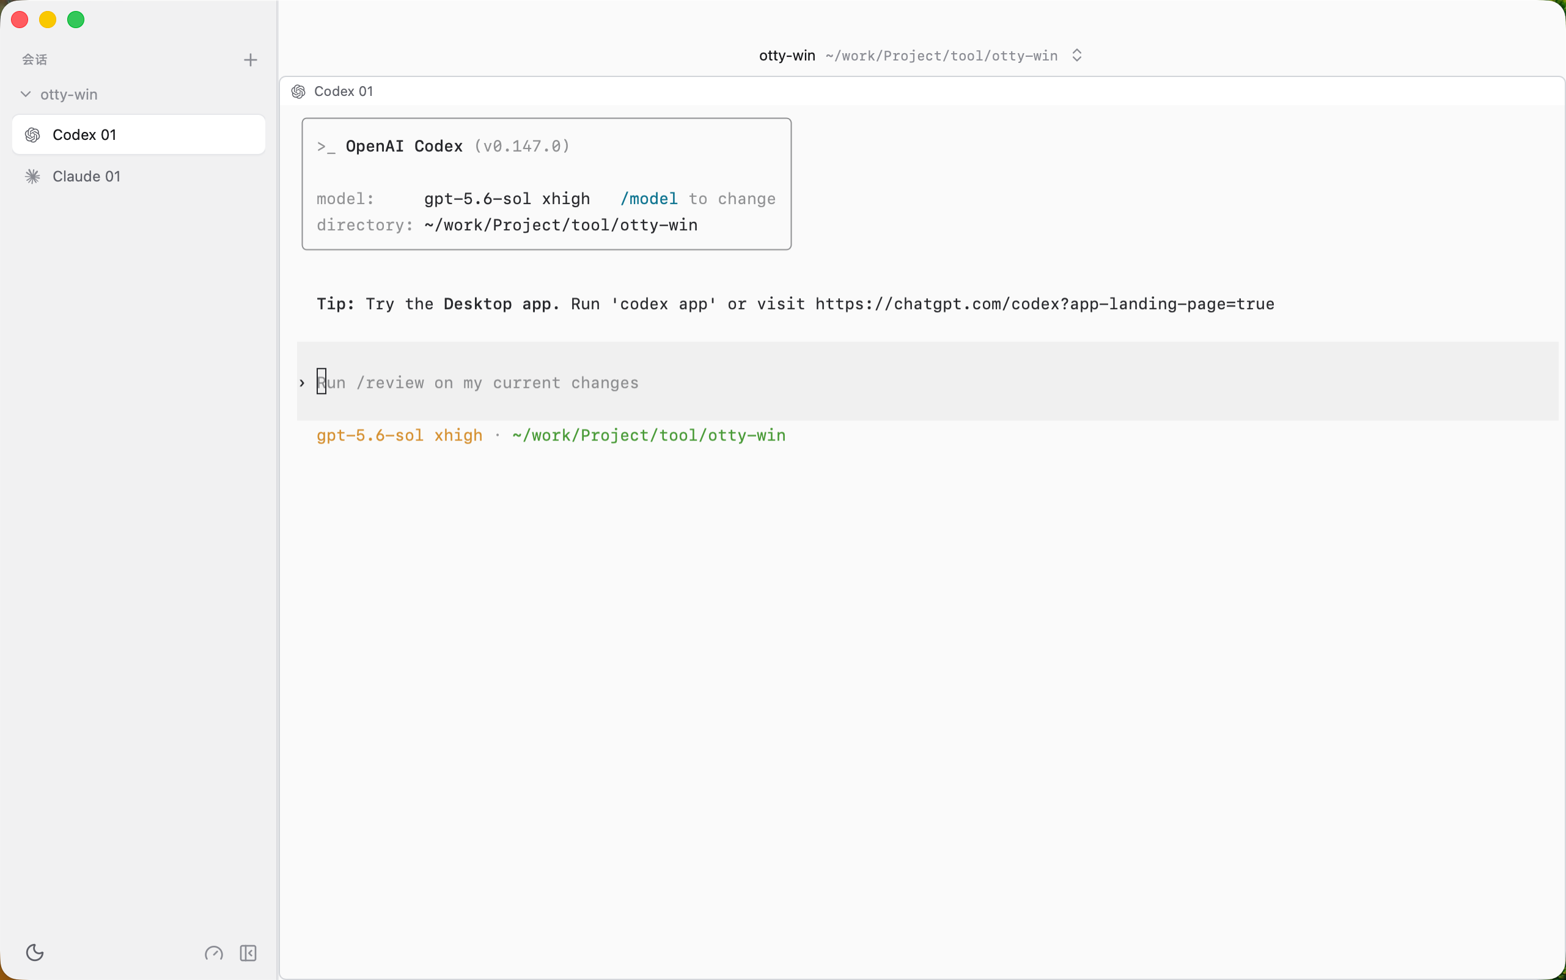Click the (v0.147.0) version text
Screen dimensions: 1566x980
[x=522, y=147]
